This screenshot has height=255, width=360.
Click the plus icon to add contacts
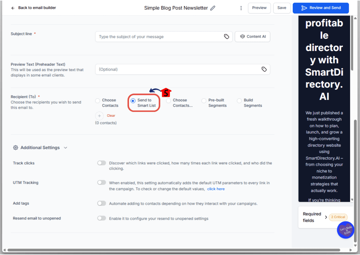[99, 115]
